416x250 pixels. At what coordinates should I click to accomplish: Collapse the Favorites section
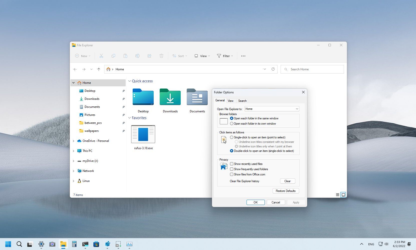129,118
